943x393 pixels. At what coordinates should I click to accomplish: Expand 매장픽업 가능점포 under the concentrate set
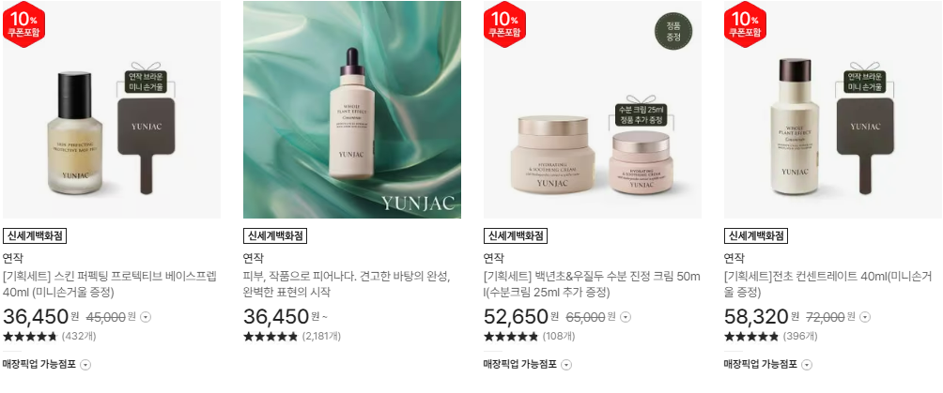(x=768, y=364)
